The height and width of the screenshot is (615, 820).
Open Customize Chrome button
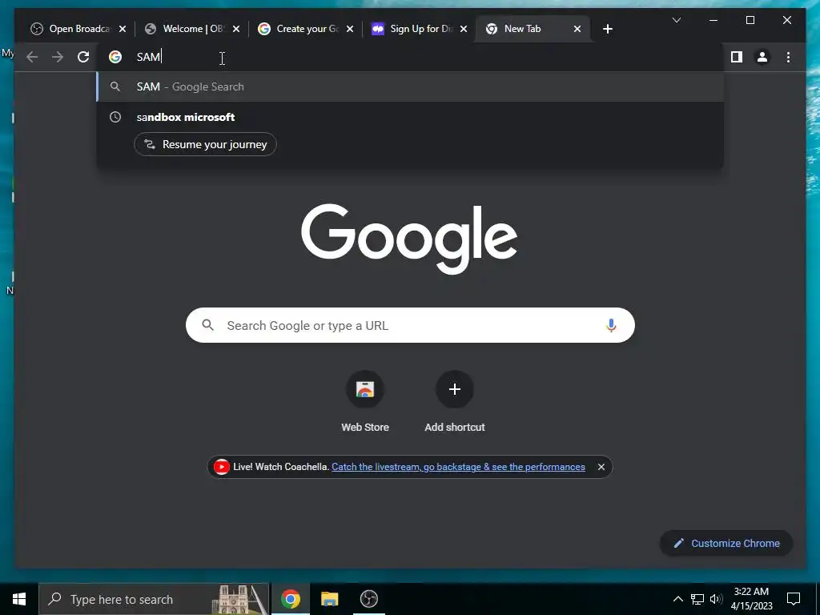(726, 544)
